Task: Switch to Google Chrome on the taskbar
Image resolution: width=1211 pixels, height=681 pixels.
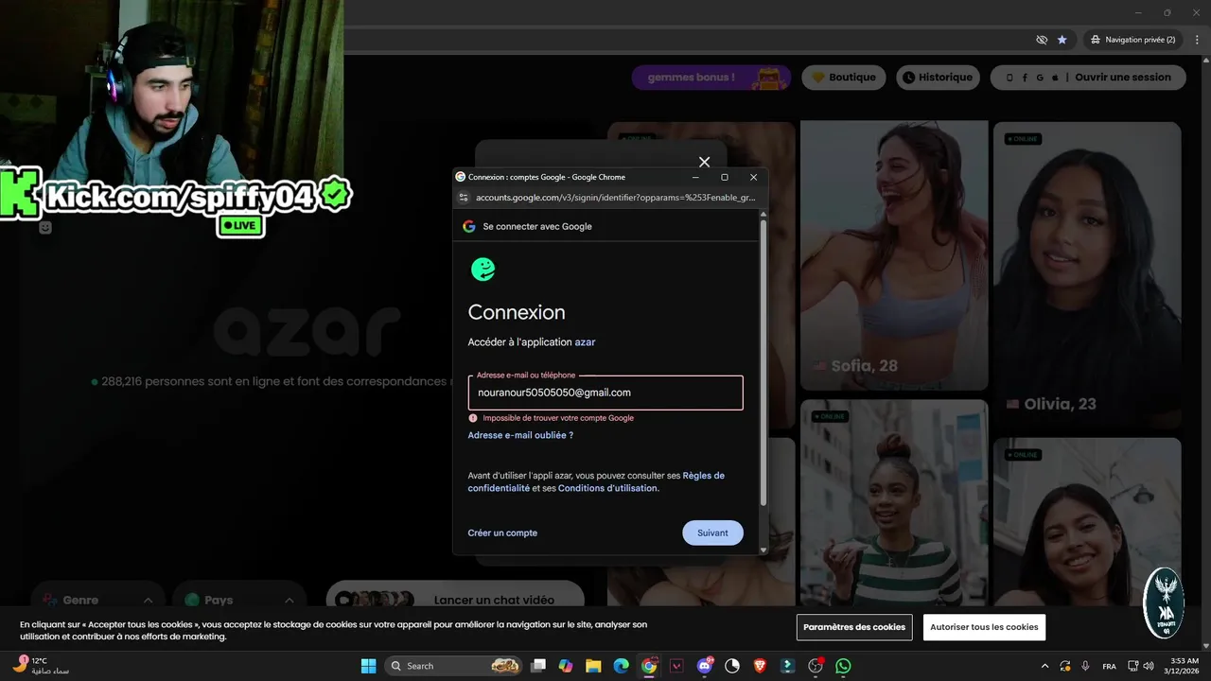Action: 649,666
